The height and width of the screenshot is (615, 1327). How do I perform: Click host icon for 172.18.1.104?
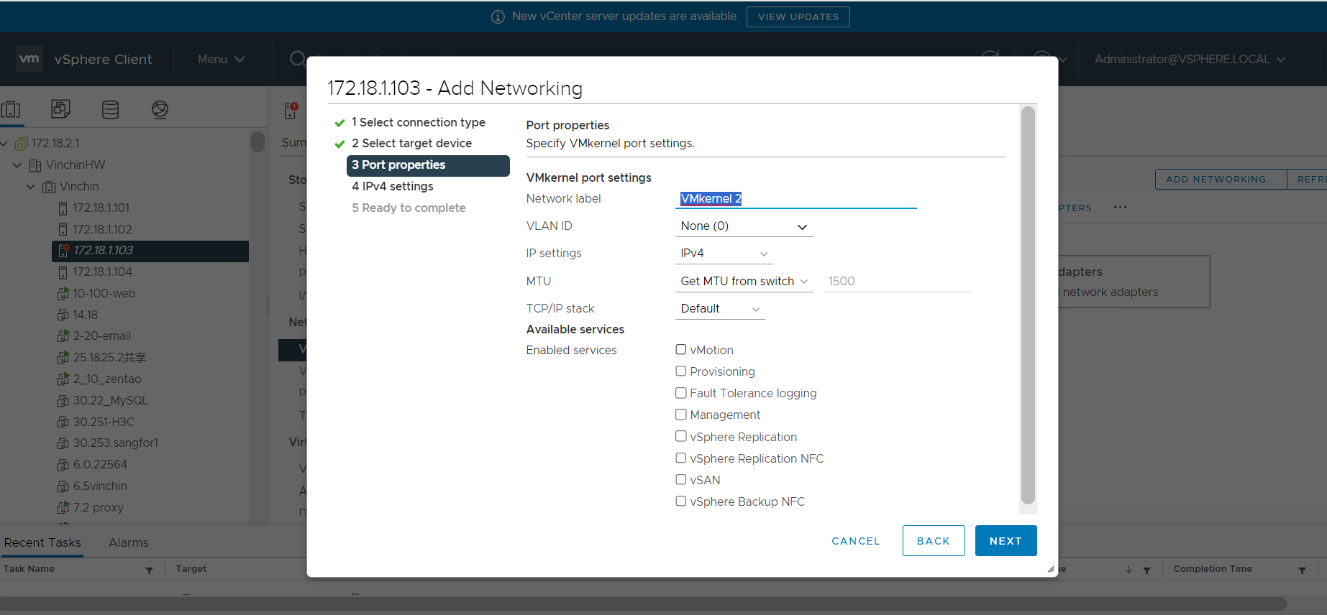point(63,272)
